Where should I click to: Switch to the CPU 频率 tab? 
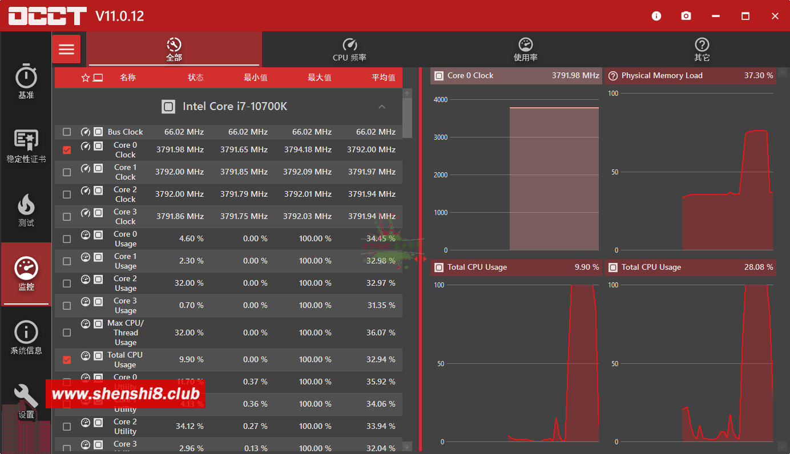pyautogui.click(x=349, y=50)
